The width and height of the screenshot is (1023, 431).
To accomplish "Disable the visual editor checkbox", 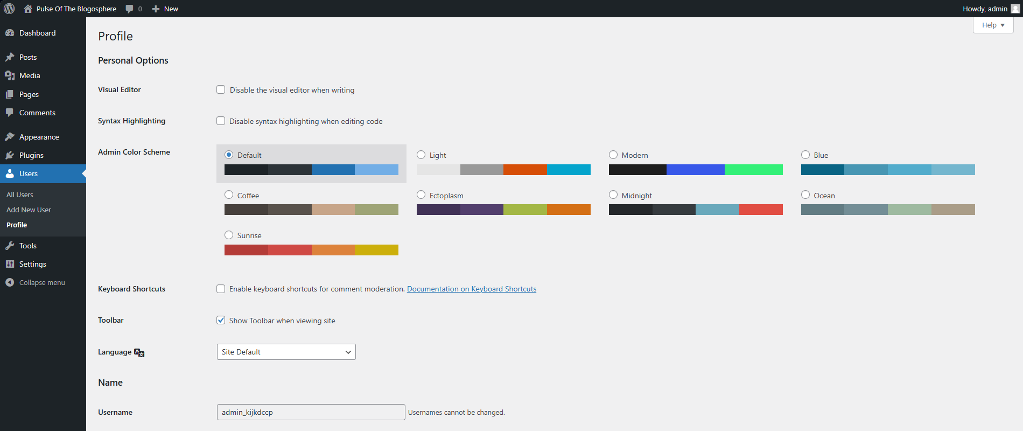I will click(x=221, y=89).
